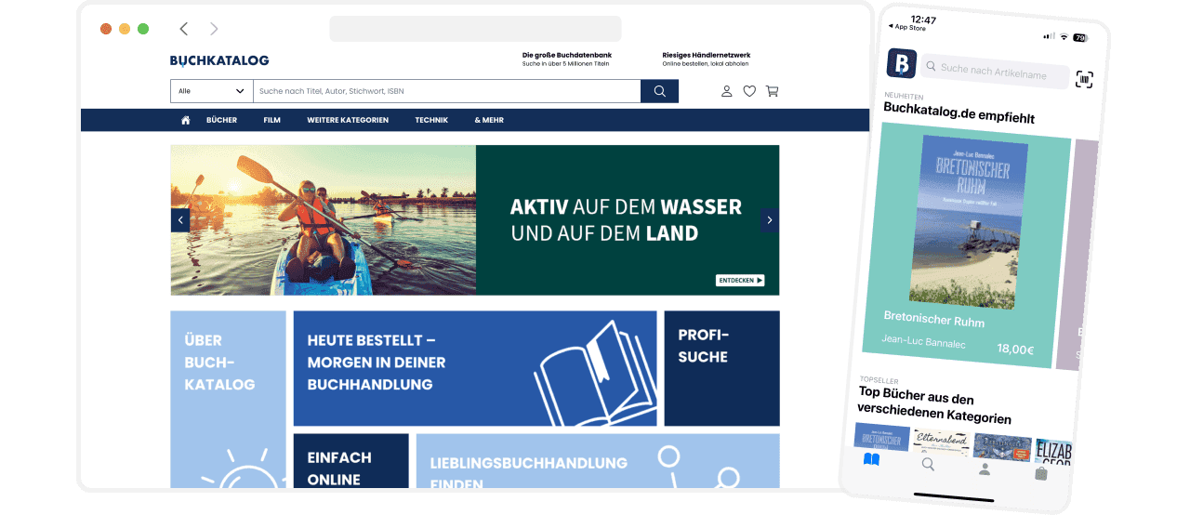Open the LIEBLINGSBUCHHANDLUNG FINDEN tile

point(598,461)
